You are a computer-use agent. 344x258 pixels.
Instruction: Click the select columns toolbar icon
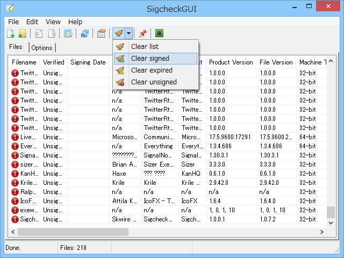[x=68, y=33]
